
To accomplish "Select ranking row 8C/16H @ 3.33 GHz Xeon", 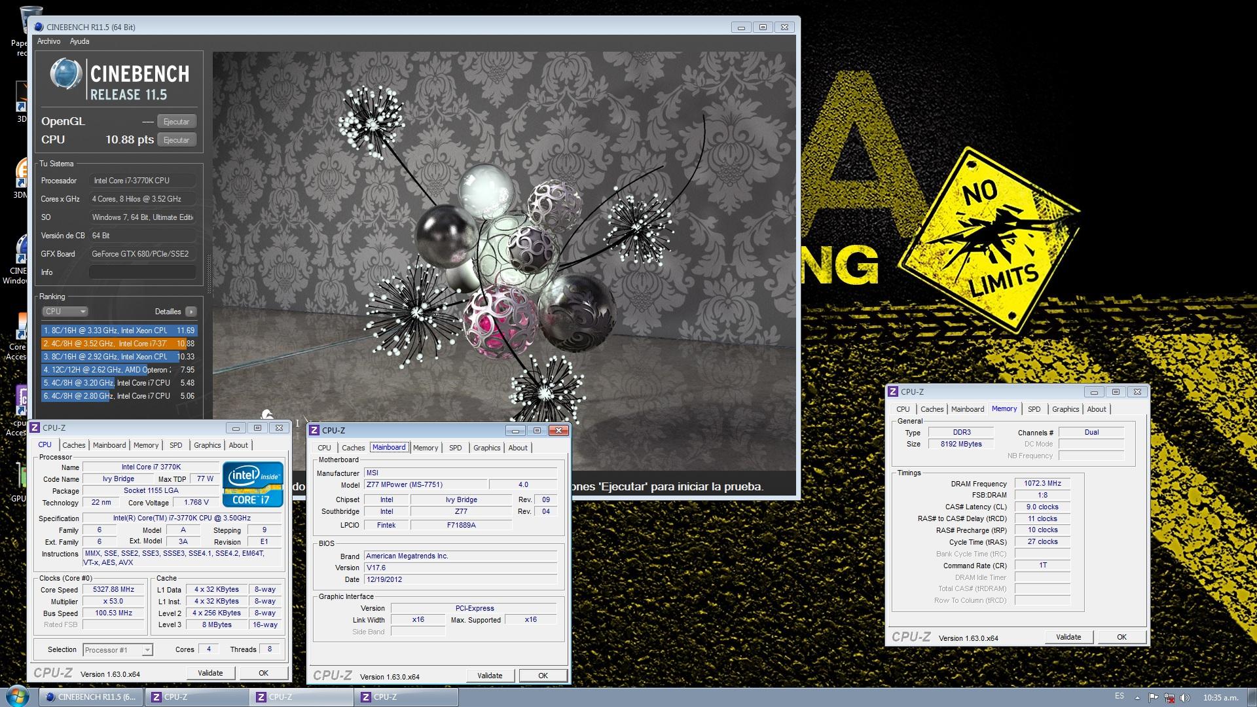I will 118,331.
